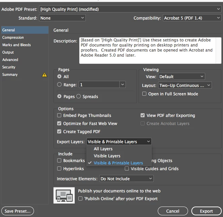This screenshot has height=217, width=223.
Task: Tick the Hyperlinks checkbox
Action: click(x=59, y=168)
